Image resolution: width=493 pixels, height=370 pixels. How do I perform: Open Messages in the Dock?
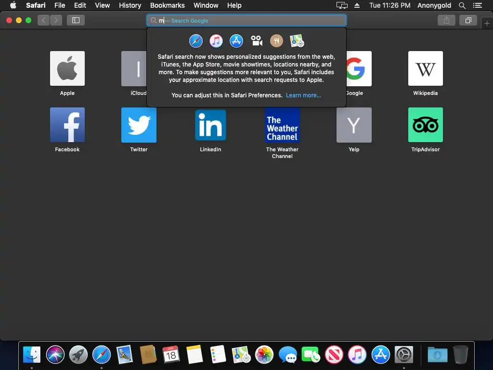point(287,355)
